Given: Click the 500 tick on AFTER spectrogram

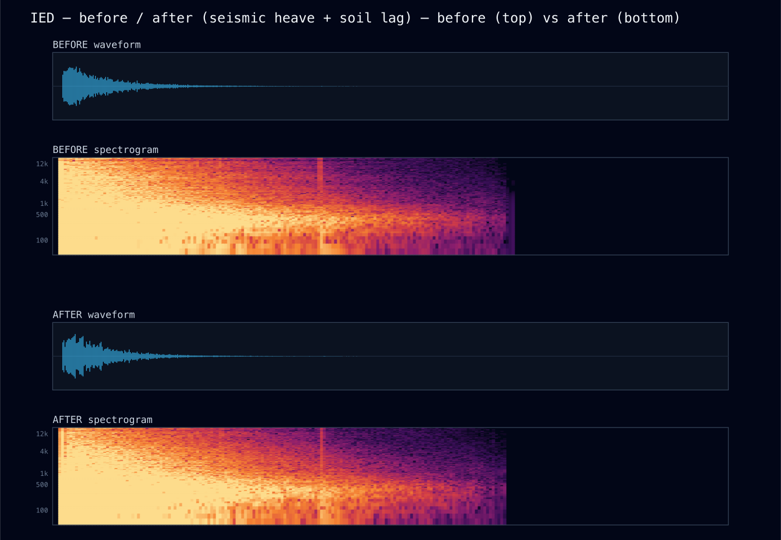Looking at the screenshot, I should (x=42, y=485).
